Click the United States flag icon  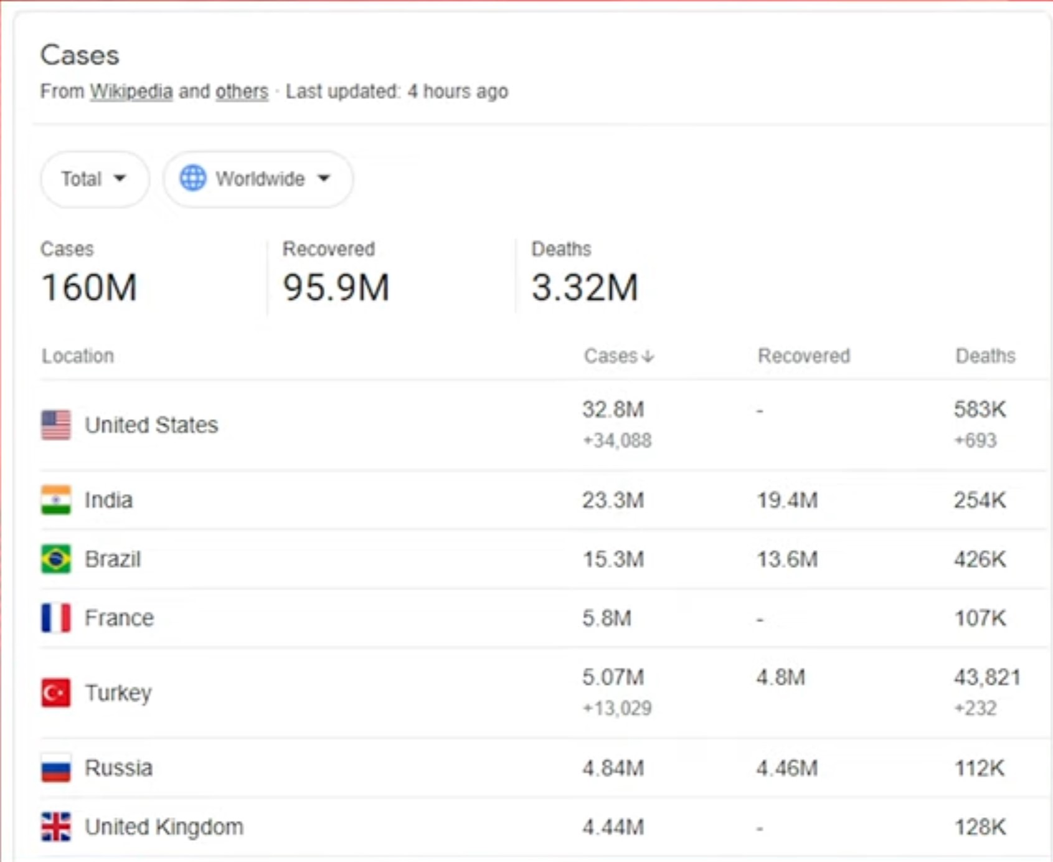[x=56, y=425]
